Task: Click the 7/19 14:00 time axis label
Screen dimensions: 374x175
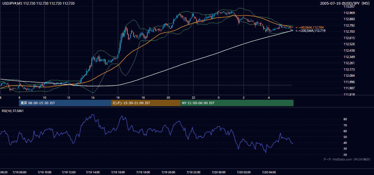Action: (93, 172)
